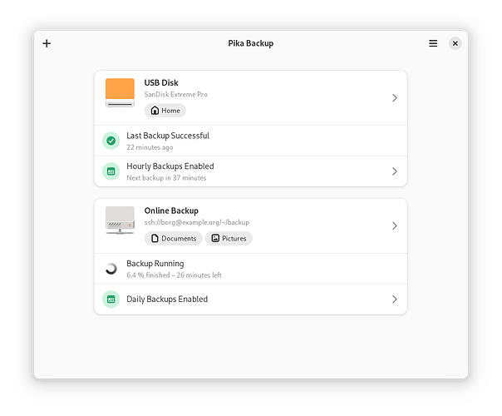Screen dimensions: 502x416
Task: Click the Pictures folder tag
Action: 229,239
